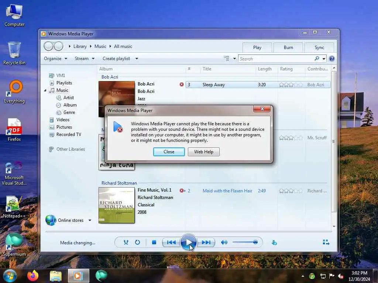Open Web Help for the error

coord(203,152)
